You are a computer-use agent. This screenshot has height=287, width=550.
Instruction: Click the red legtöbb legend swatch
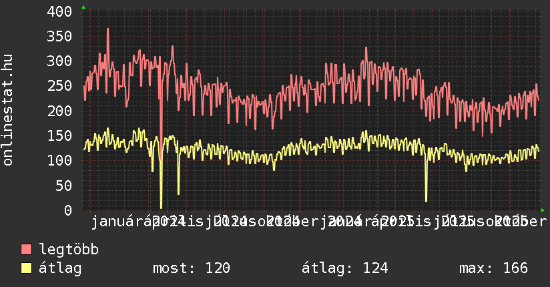point(27,250)
